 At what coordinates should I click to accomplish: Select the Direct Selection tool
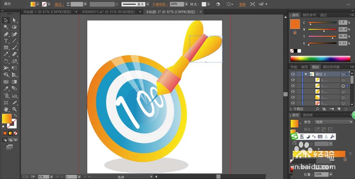coord(14,20)
